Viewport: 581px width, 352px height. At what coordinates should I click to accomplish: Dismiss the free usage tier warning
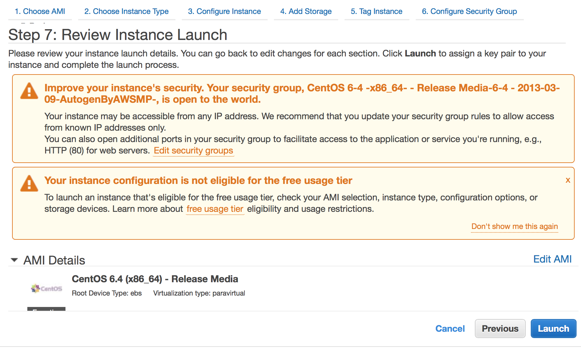pyautogui.click(x=568, y=180)
